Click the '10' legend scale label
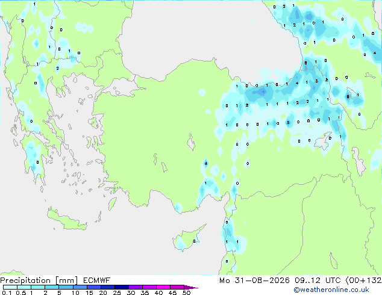The width and height of the screenshot is (382, 295). pyautogui.click(x=75, y=293)
